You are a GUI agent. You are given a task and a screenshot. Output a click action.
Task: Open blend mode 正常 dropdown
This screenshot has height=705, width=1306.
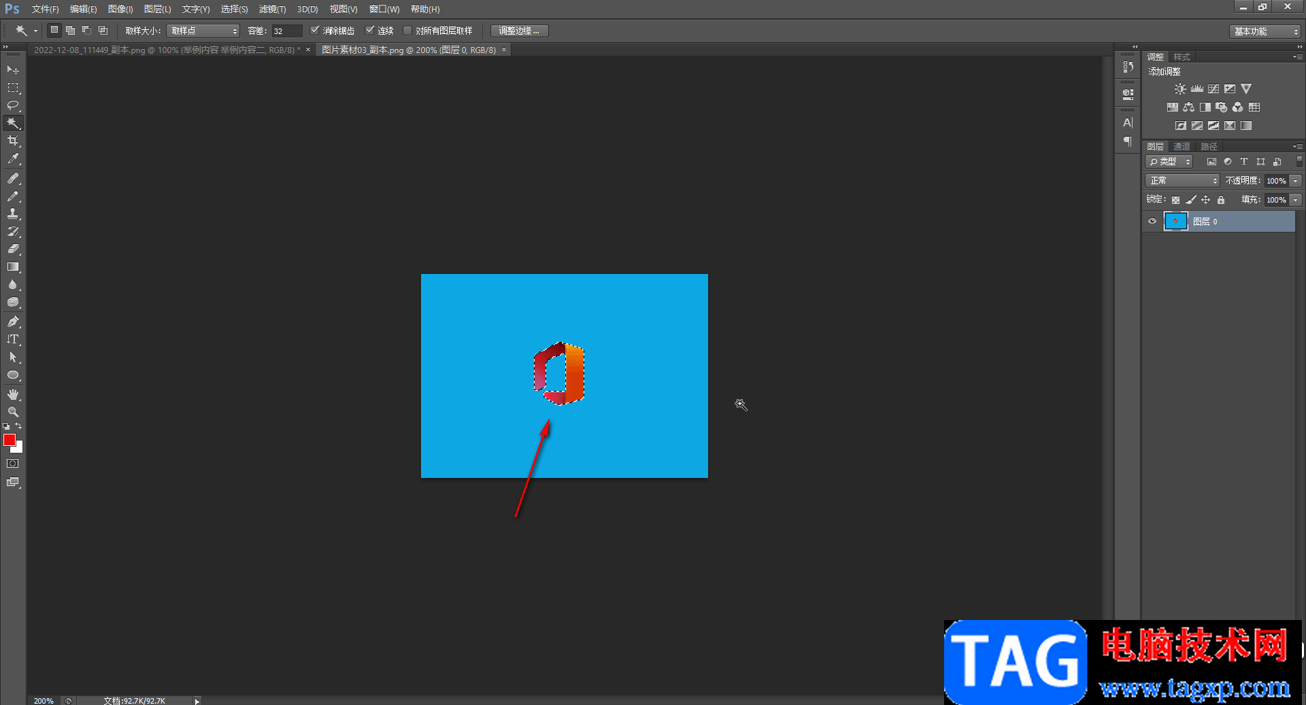pos(1183,181)
